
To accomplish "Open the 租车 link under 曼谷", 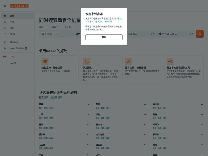I will click(41, 108).
